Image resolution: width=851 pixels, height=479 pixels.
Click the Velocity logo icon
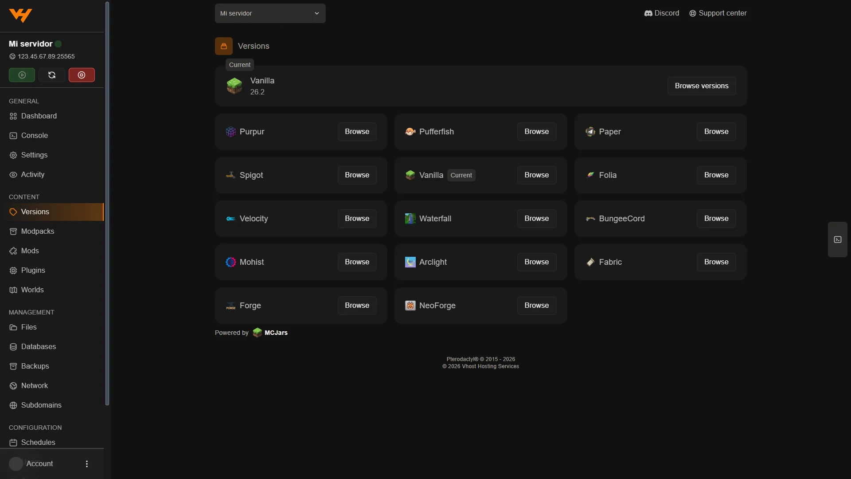(x=231, y=219)
